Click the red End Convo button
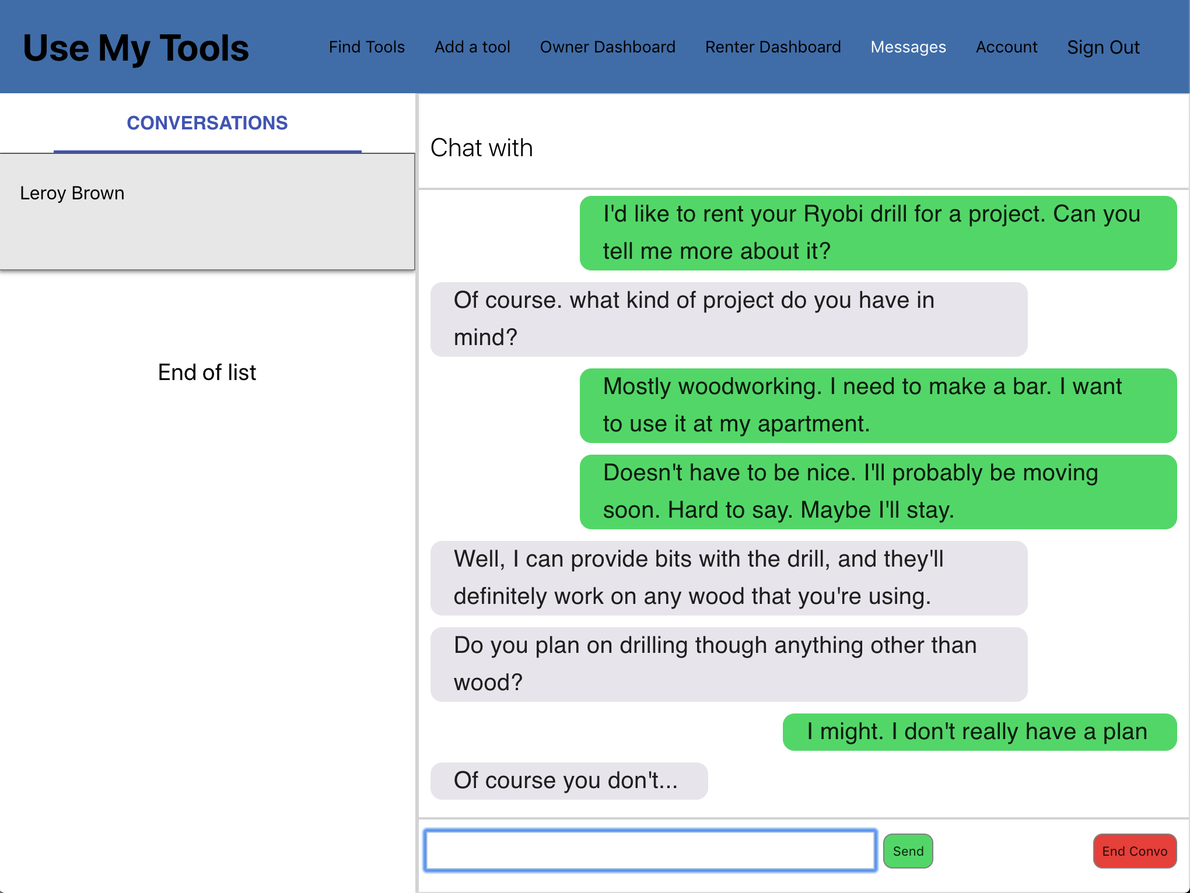 coord(1134,851)
